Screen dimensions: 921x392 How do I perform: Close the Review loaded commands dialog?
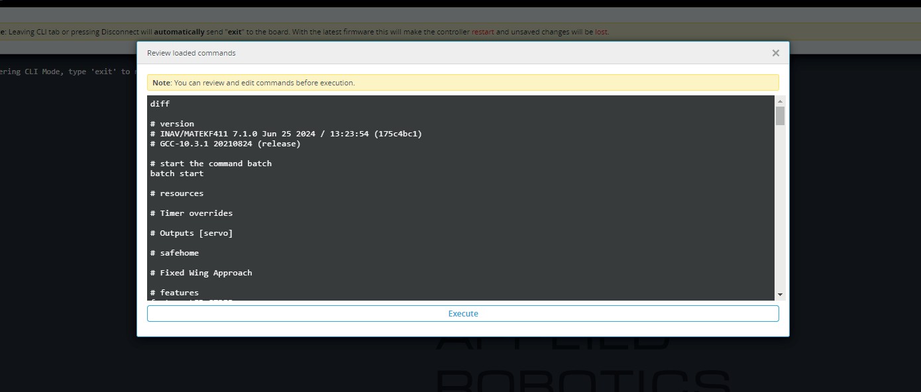pyautogui.click(x=775, y=53)
